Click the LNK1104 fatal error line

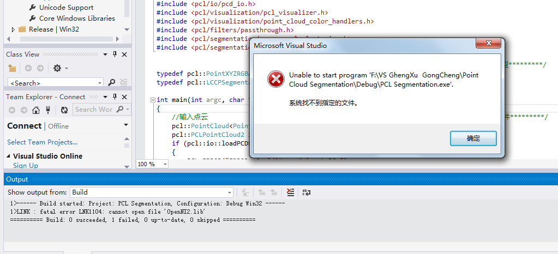point(108,211)
